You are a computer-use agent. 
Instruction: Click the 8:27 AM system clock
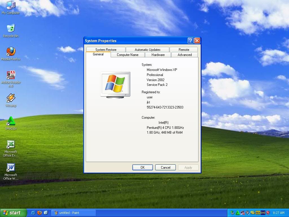[279, 213]
